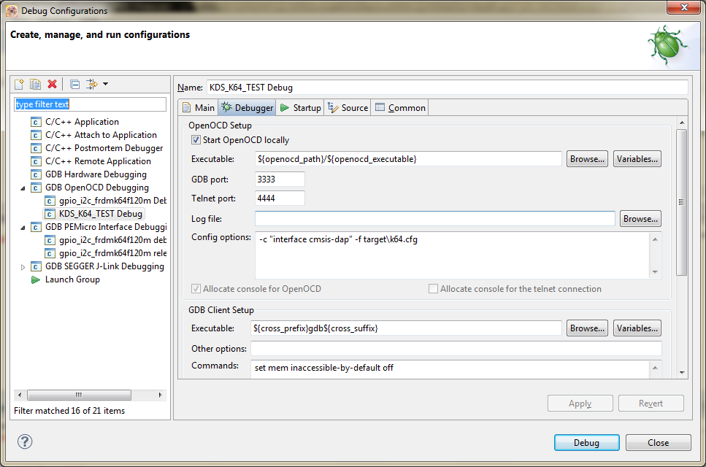The height and width of the screenshot is (467, 706).
Task: Select KDS_K64_TEST Debug configuration
Action: pos(101,214)
